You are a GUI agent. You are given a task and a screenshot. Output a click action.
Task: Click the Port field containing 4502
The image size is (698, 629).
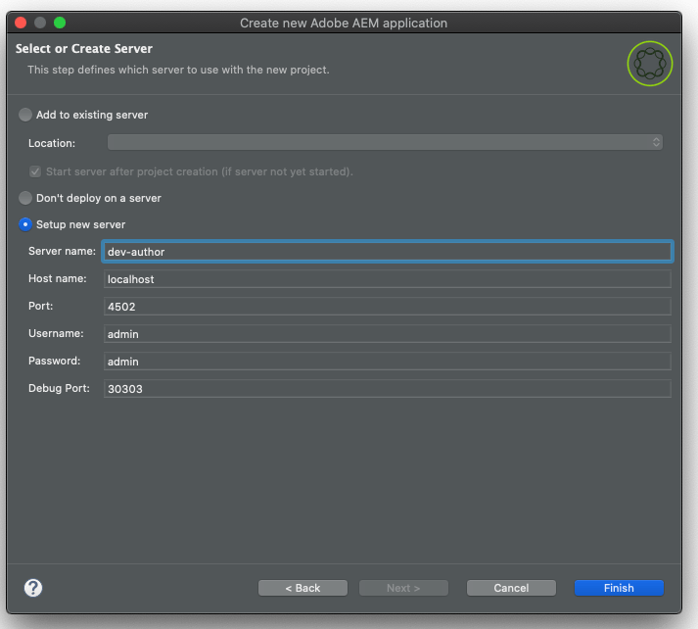[x=388, y=307]
